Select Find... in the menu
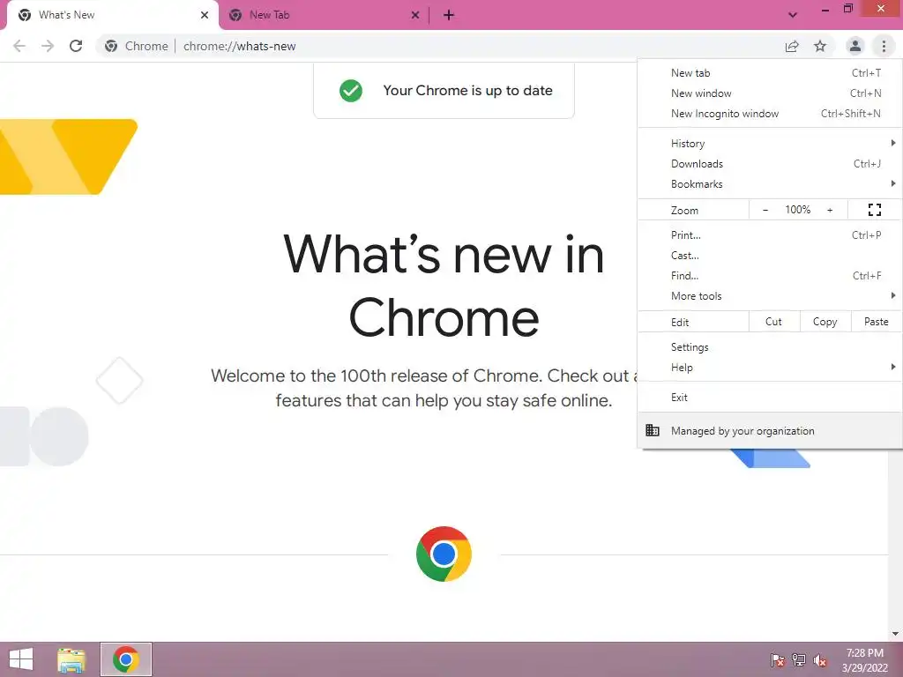Screen dimensions: 903x677 pyautogui.click(x=769, y=275)
